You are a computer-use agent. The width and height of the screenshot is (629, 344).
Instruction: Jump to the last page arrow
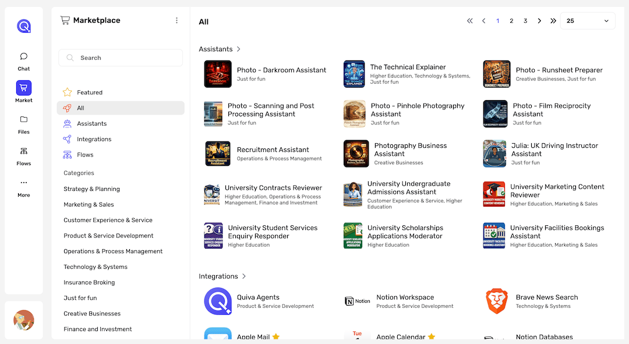tap(553, 21)
